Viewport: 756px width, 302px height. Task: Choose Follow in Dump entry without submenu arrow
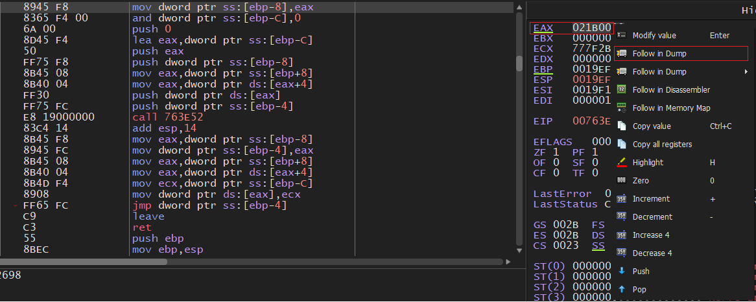tap(681, 53)
